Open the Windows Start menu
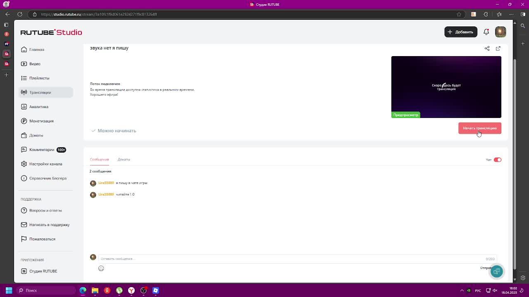The width and height of the screenshot is (529, 297). point(9,290)
